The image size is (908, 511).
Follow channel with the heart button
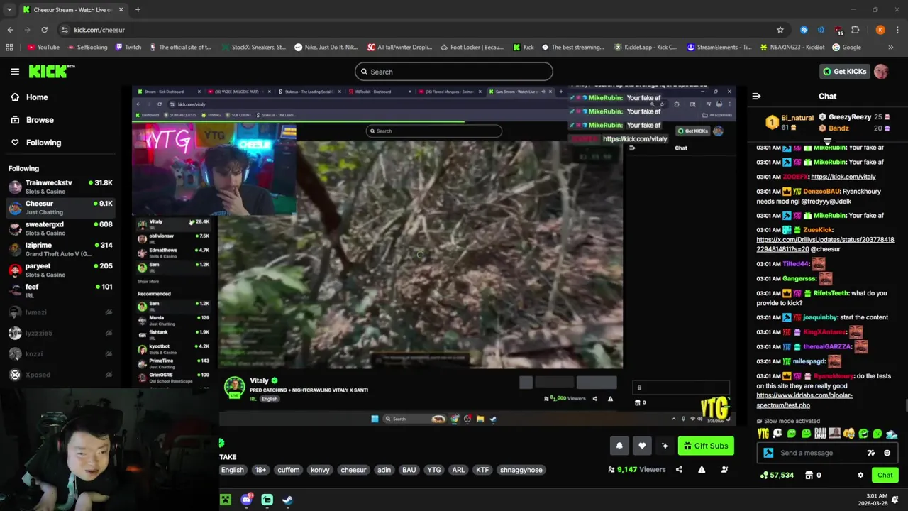[x=642, y=446]
